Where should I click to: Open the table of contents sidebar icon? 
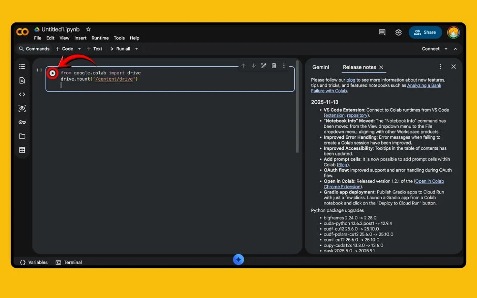[x=22, y=67]
